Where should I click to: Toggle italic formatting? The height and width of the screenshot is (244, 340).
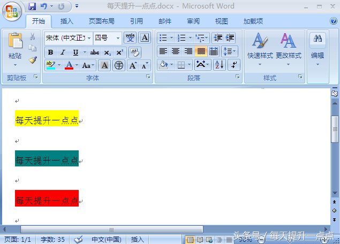63,52
